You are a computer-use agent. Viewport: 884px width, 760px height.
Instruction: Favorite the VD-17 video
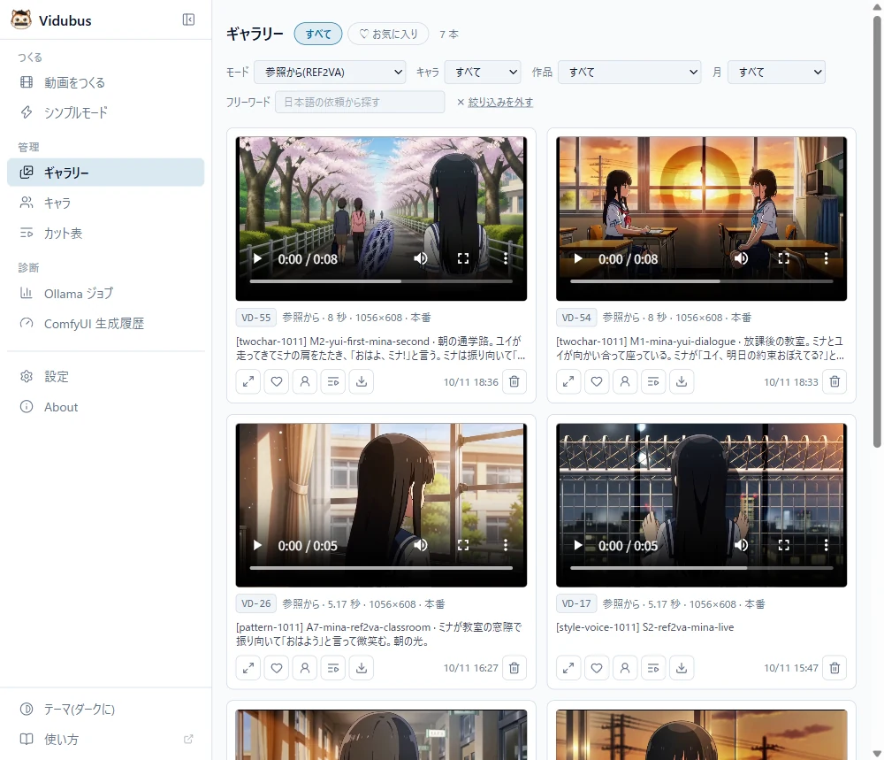click(x=597, y=668)
